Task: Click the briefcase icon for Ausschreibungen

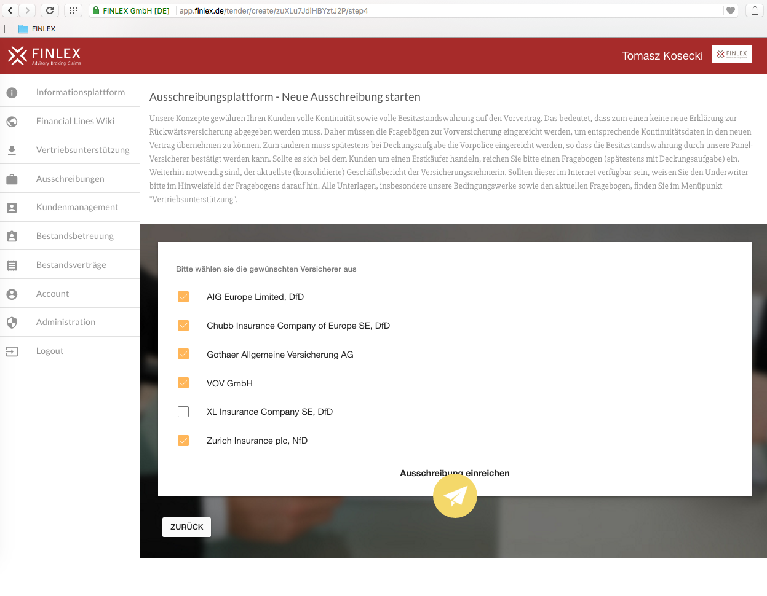Action: 12,179
